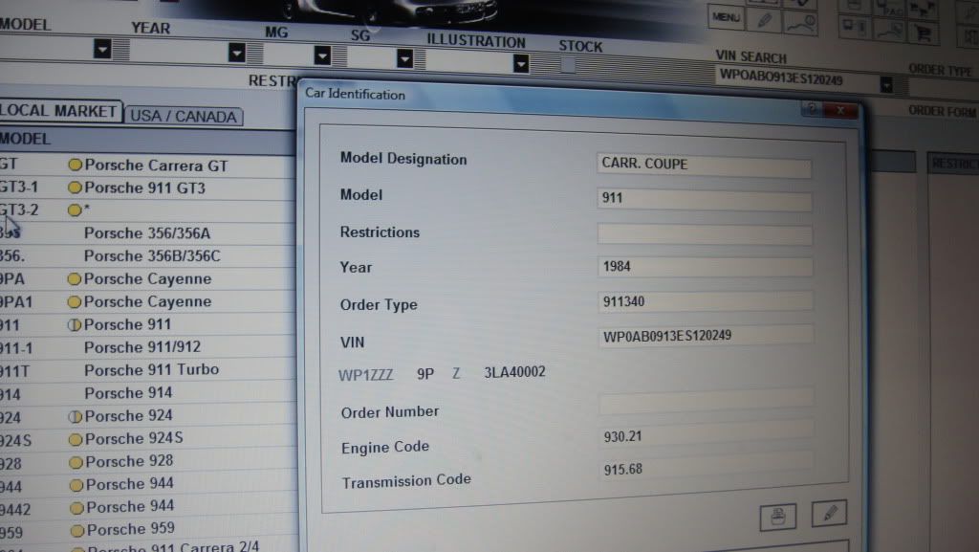Image resolution: width=979 pixels, height=552 pixels.
Task: Click the print icon in Car Identification dialog
Action: point(778,517)
